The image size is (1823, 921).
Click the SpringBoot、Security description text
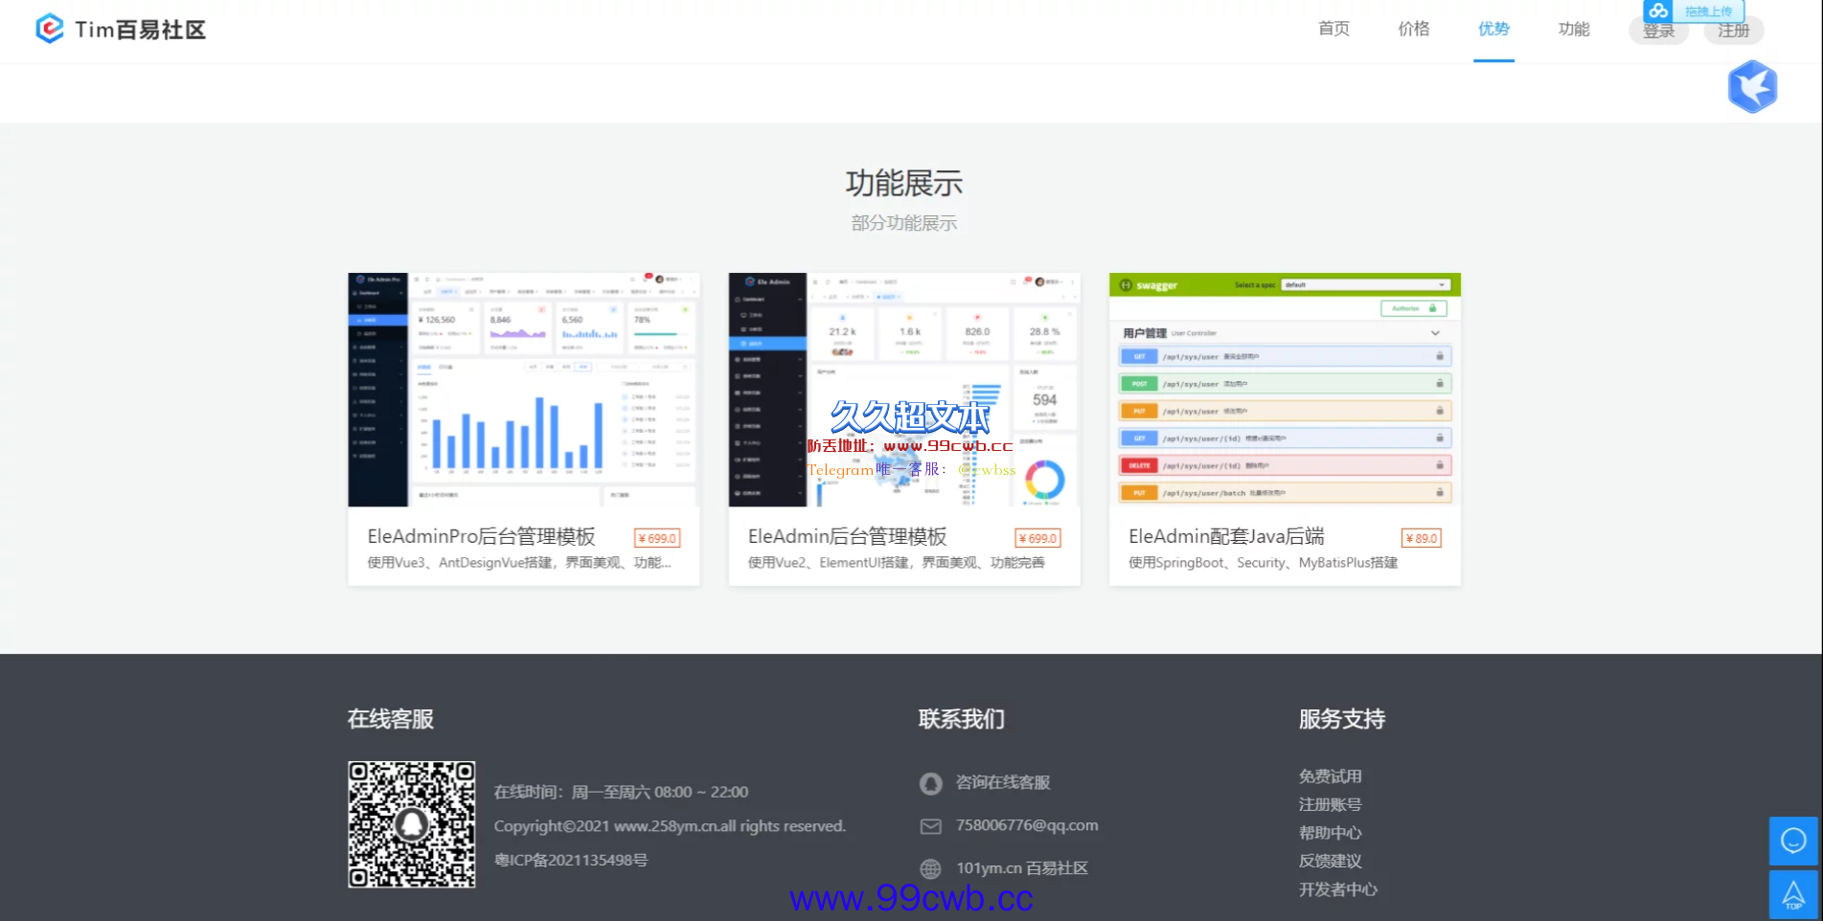point(1263,563)
